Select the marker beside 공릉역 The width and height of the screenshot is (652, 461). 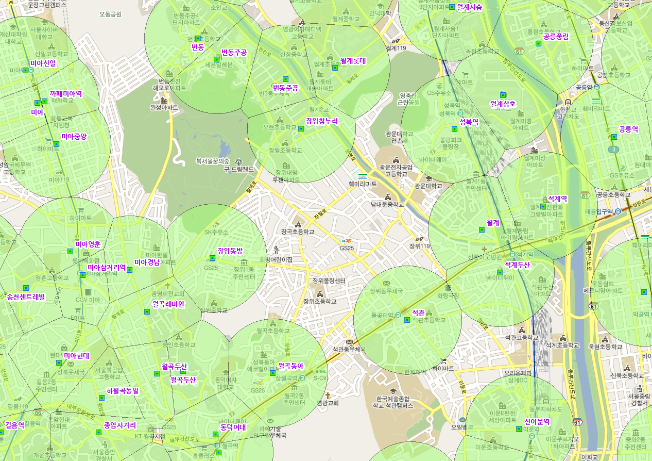click(614, 137)
